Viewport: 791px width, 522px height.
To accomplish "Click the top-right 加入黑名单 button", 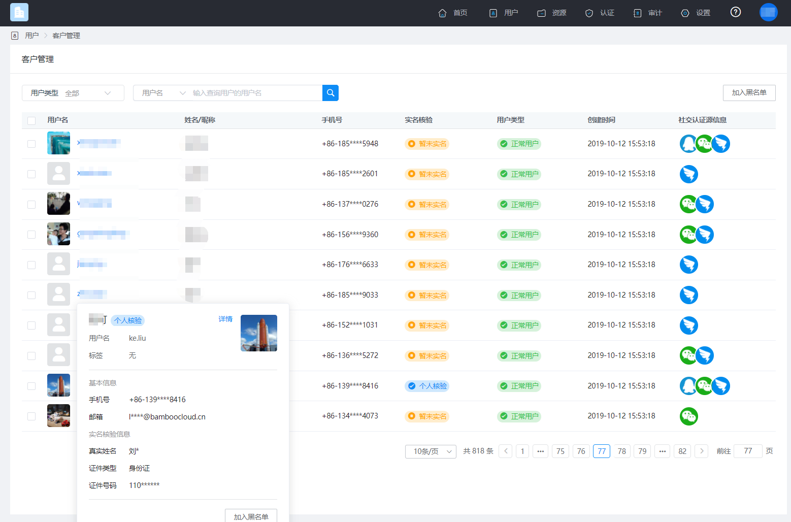I will point(749,93).
